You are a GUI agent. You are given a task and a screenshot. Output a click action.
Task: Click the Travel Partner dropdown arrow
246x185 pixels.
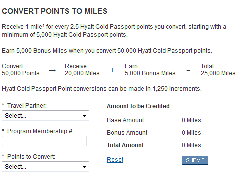pos(85,116)
